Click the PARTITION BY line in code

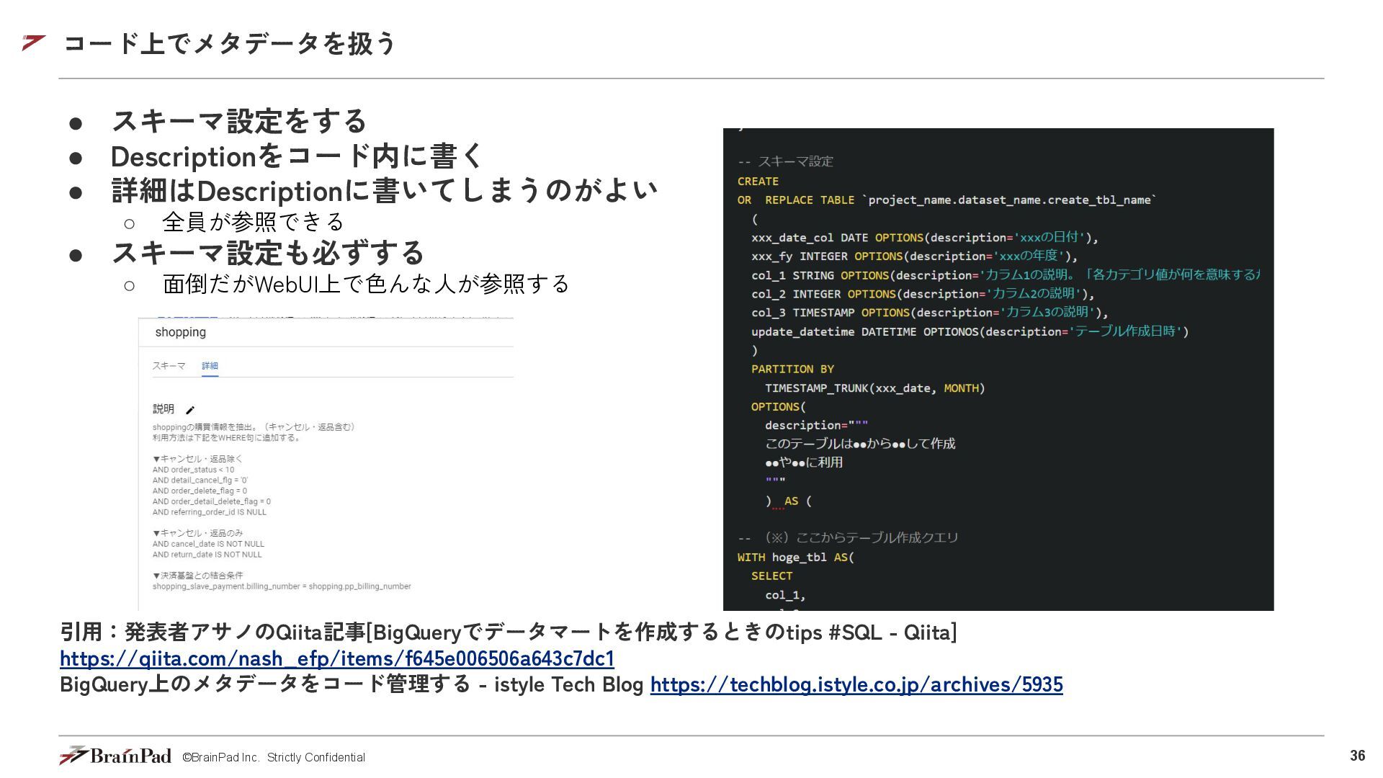click(792, 369)
